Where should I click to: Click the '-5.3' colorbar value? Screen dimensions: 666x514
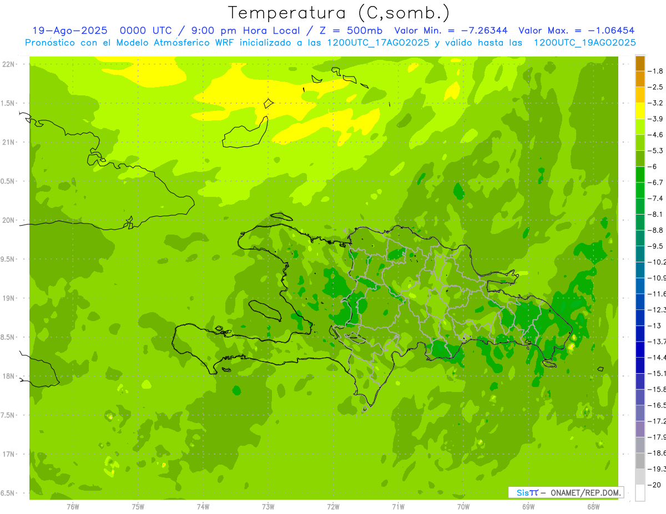[x=655, y=151]
